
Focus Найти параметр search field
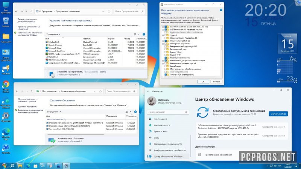click(x=168, y=112)
